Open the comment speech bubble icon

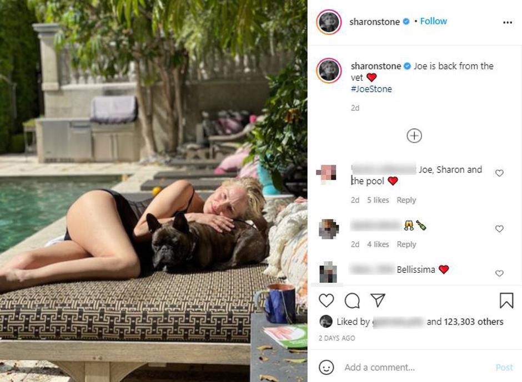pos(352,300)
